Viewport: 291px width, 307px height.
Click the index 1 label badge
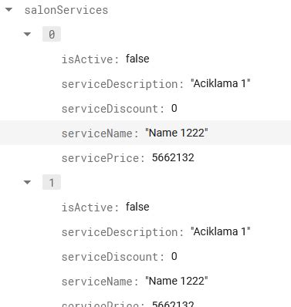pos(52,182)
